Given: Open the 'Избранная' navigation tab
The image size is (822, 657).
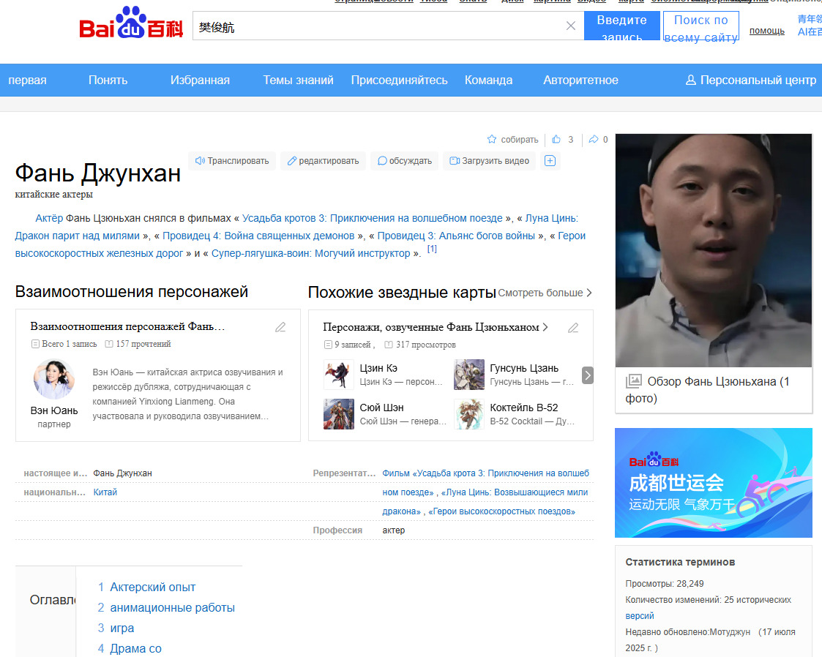Looking at the screenshot, I should pyautogui.click(x=200, y=80).
